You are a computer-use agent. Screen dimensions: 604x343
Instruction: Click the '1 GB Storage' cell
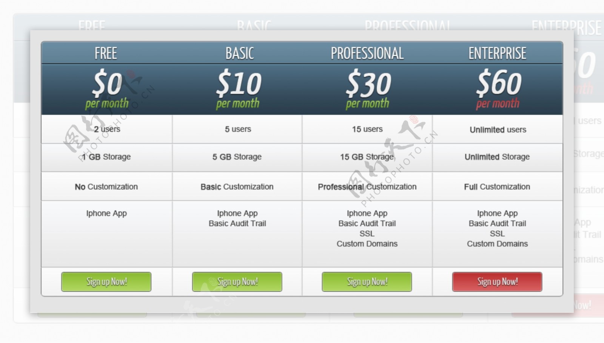(x=107, y=157)
